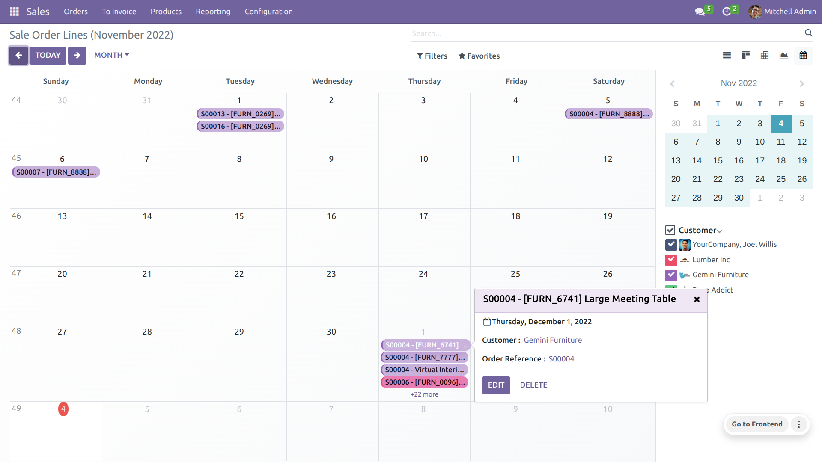The width and height of the screenshot is (822, 462).
Task: Open the Favorites dropdown
Action: (x=479, y=56)
